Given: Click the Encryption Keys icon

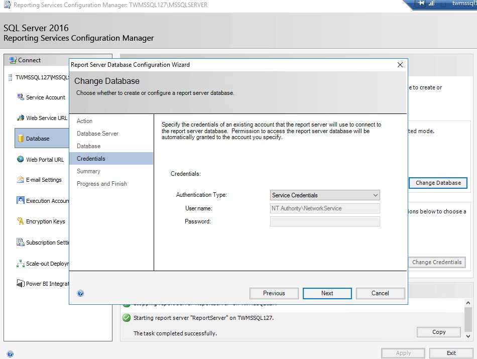Looking at the screenshot, I should [x=21, y=221].
